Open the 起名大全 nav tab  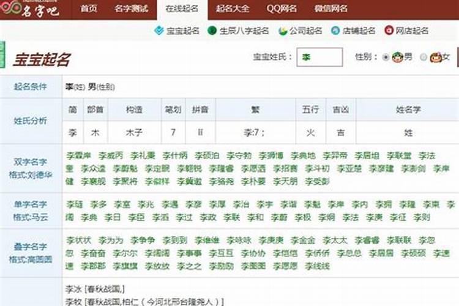tap(233, 9)
